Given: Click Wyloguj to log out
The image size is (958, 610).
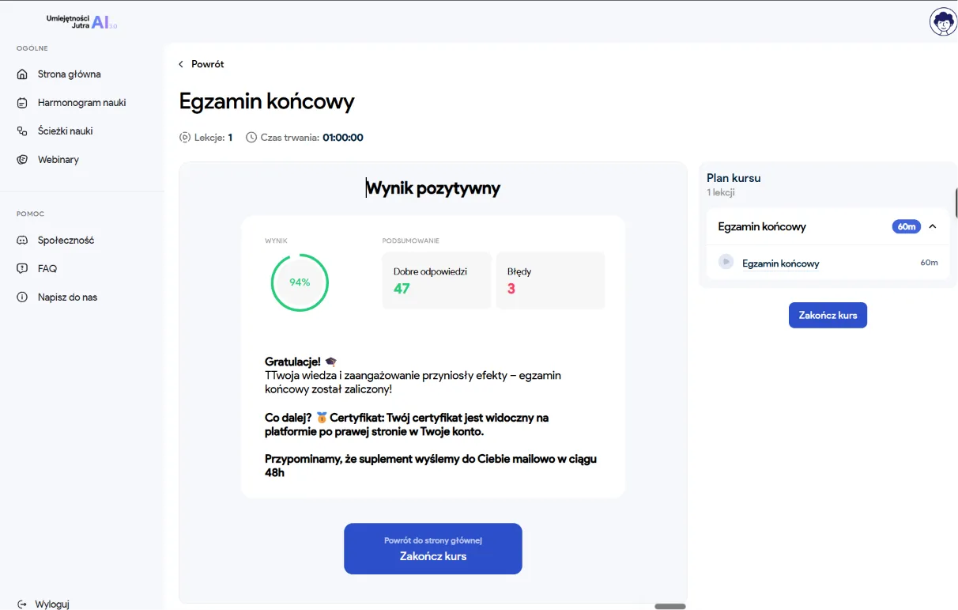Looking at the screenshot, I should pyautogui.click(x=52, y=604).
